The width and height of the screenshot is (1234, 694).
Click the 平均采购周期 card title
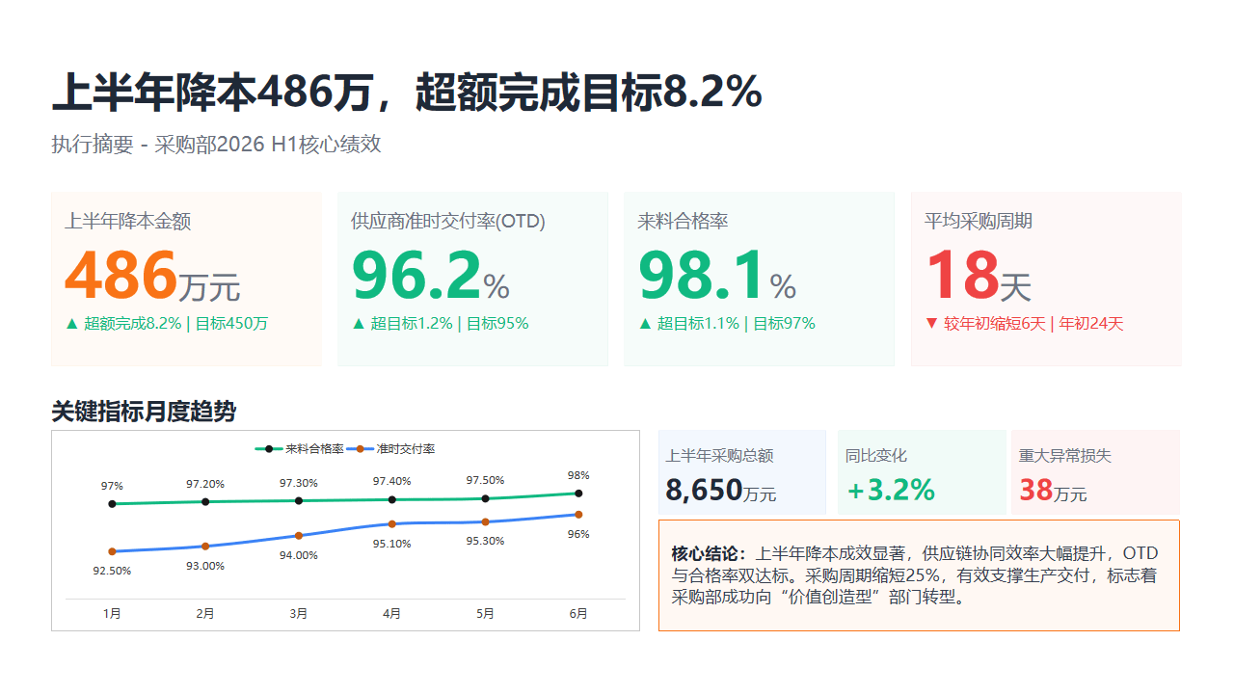click(x=978, y=221)
